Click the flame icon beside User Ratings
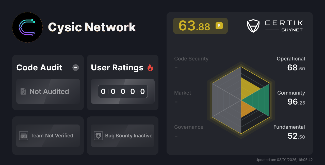 [x=150, y=67]
